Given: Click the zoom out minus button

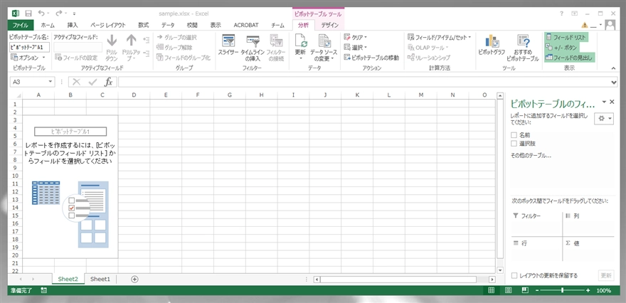Looking at the screenshot, I should click(x=537, y=290).
